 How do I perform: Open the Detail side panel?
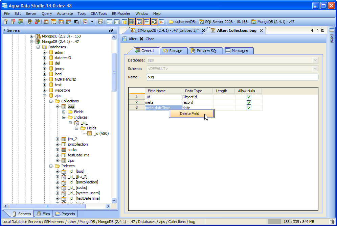pos(332,35)
